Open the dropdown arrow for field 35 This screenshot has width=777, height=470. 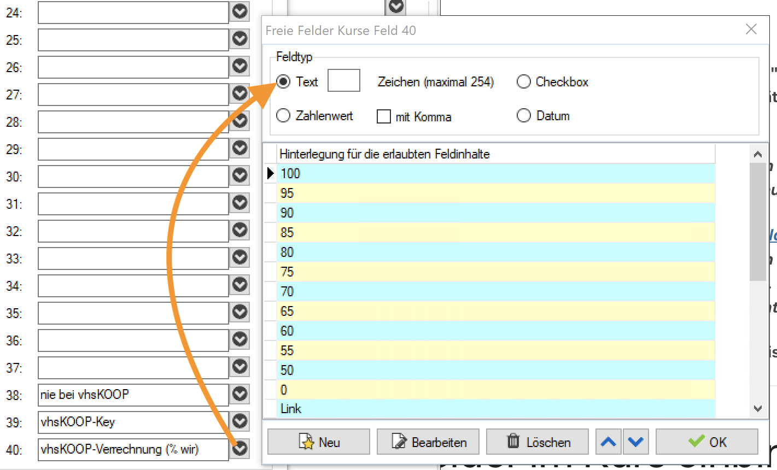click(x=239, y=312)
